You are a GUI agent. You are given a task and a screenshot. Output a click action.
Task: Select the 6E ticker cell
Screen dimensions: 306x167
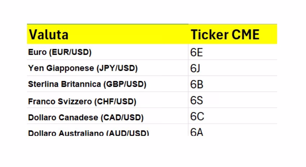[233, 52]
